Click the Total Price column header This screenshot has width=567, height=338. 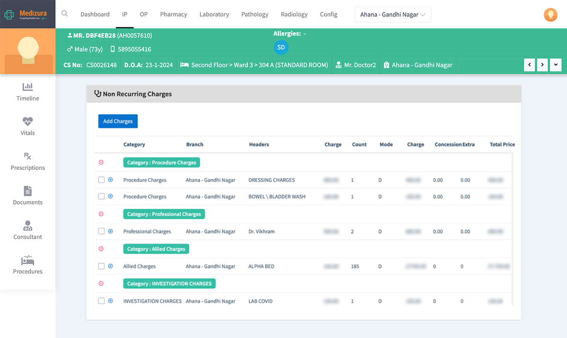coord(502,144)
